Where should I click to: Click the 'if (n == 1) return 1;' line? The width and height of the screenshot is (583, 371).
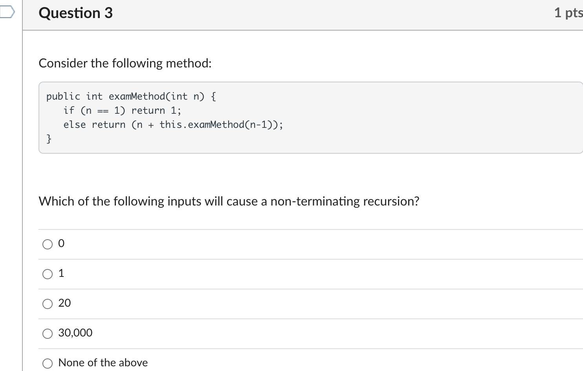pos(122,111)
